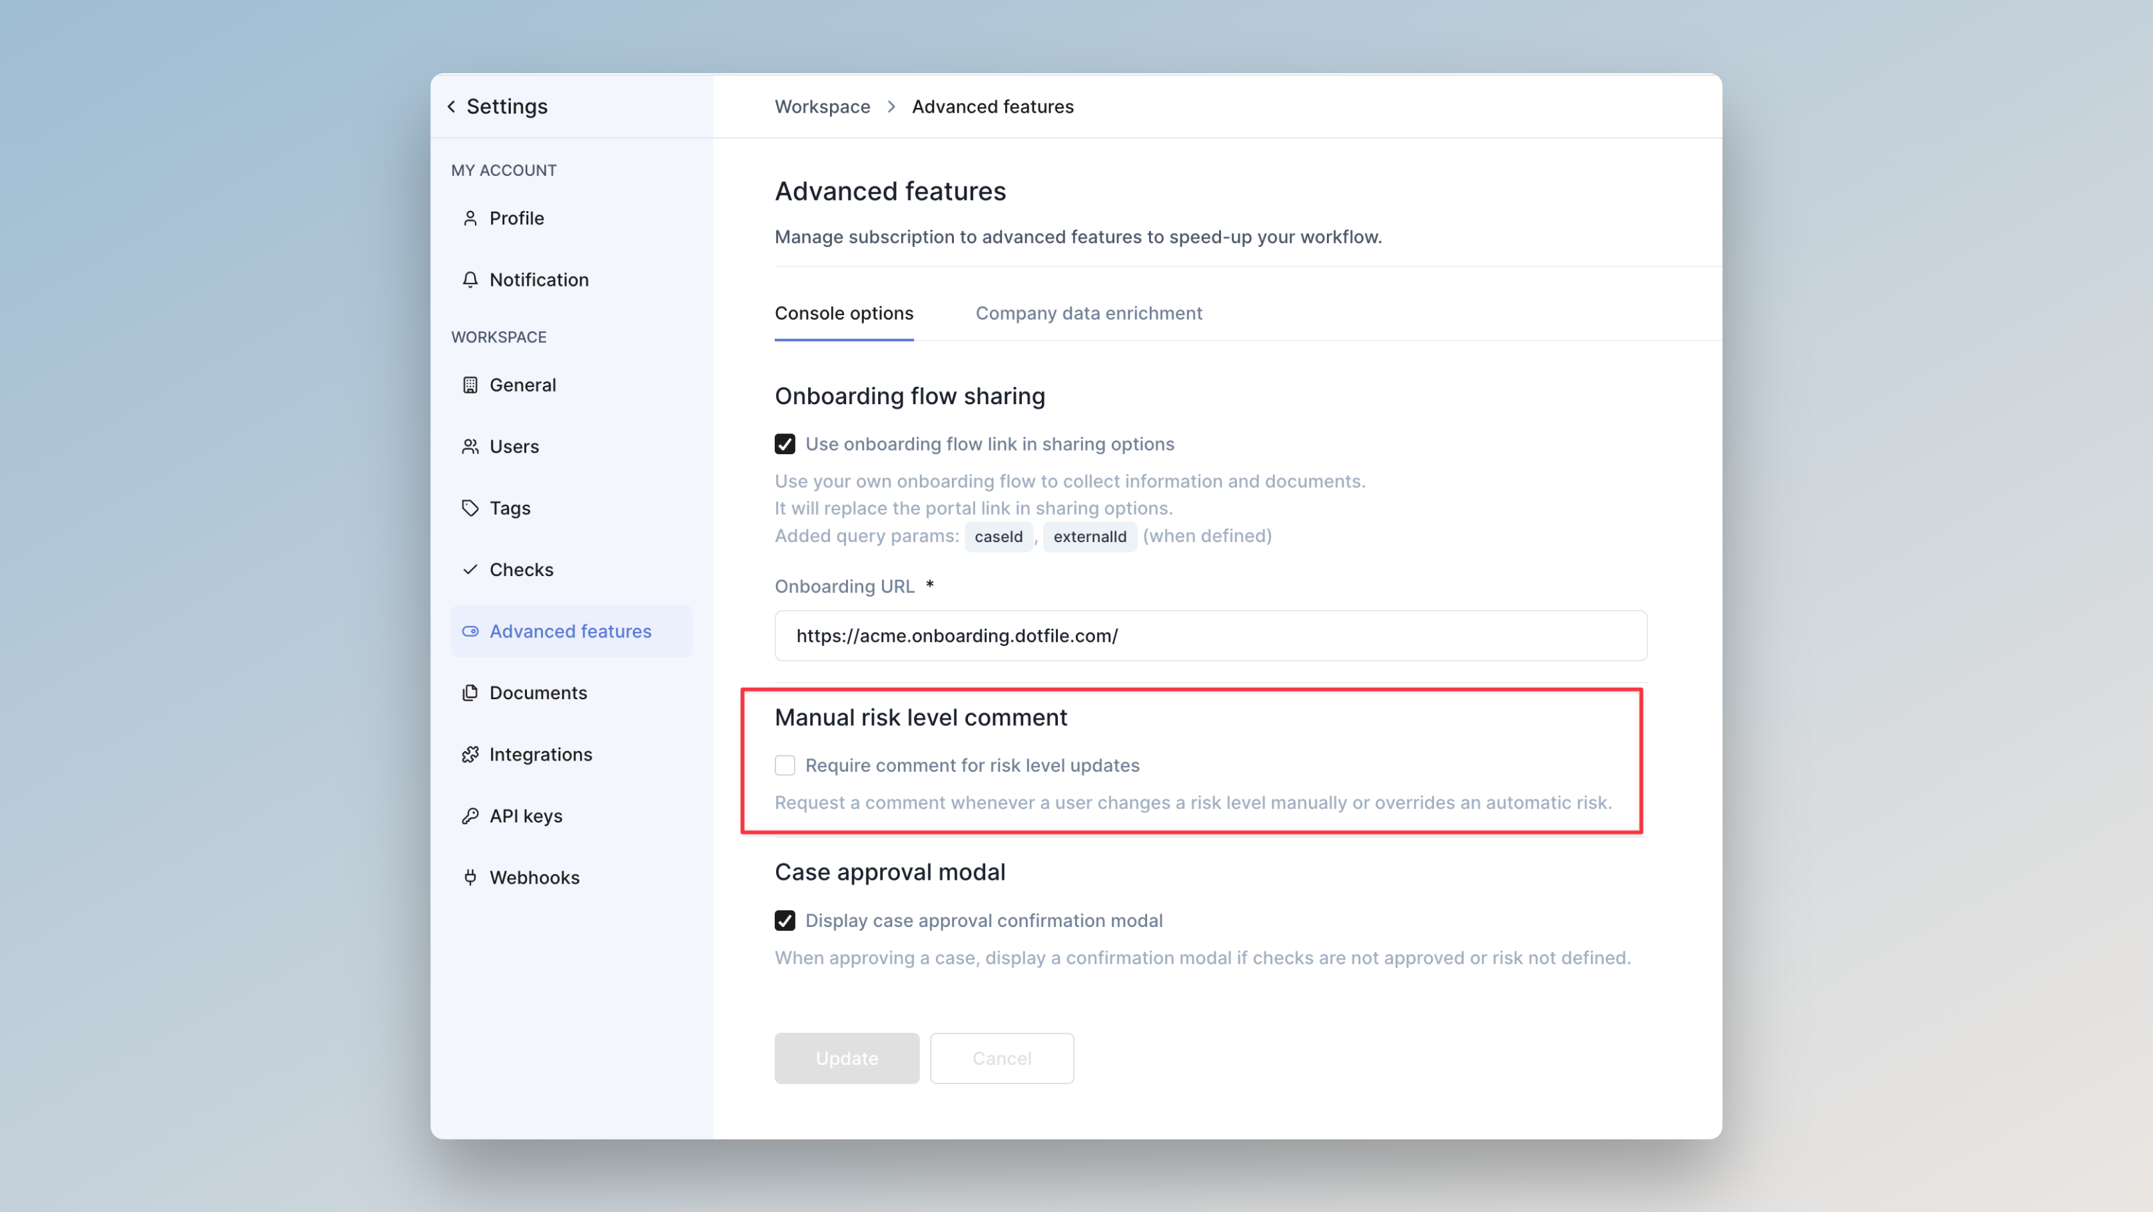Select the Console options tab

point(843,313)
